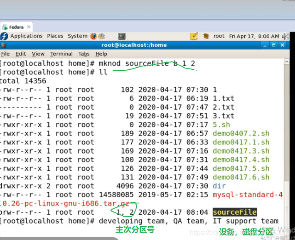The height and width of the screenshot is (240, 295).
Task: Click the 4096 directory size value
Action: 125,186
